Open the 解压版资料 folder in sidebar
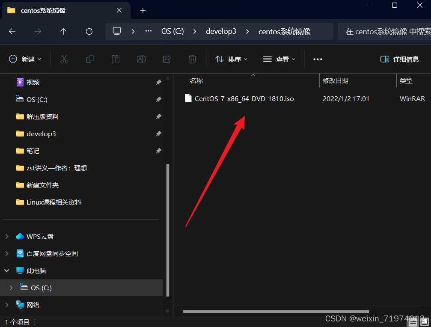Screen dimensions: 431x327 [37, 116]
